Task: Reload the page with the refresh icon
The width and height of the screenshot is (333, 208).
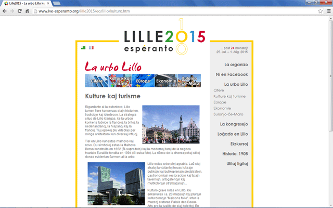Action: 19,11
